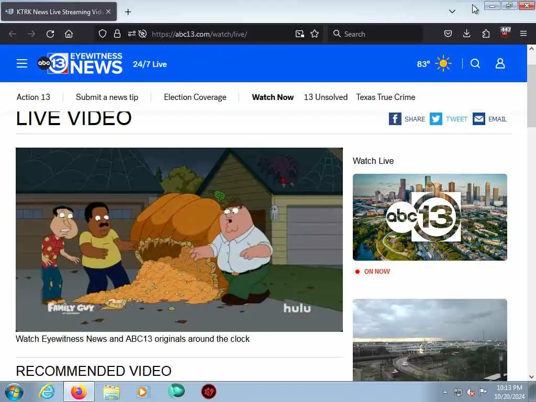Click the video caption about Eyewitness News
Screen dimensions: 536x402
[132, 339]
